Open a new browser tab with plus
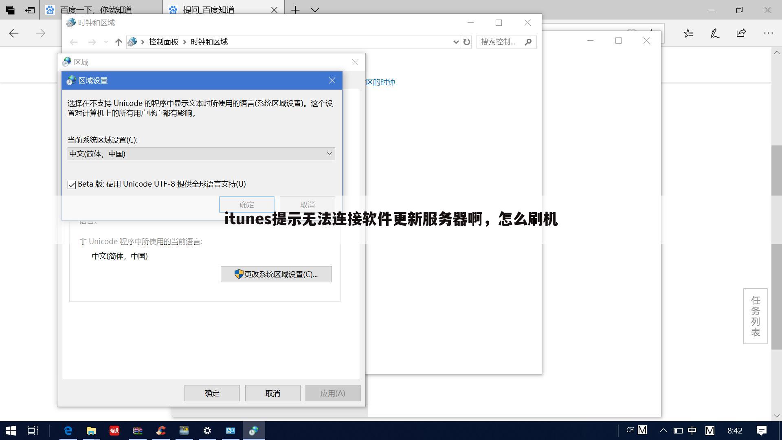Viewport: 782px width, 440px height. point(295,10)
